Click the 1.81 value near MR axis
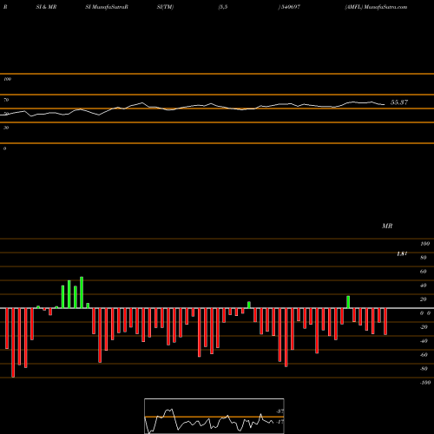The width and height of the screenshot is (434, 434). [x=402, y=253]
